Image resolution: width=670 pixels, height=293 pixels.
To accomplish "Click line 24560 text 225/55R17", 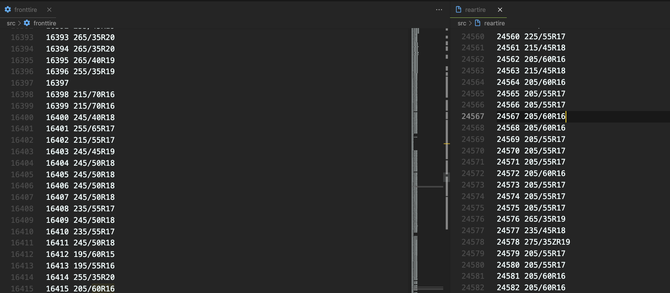I will (x=545, y=36).
